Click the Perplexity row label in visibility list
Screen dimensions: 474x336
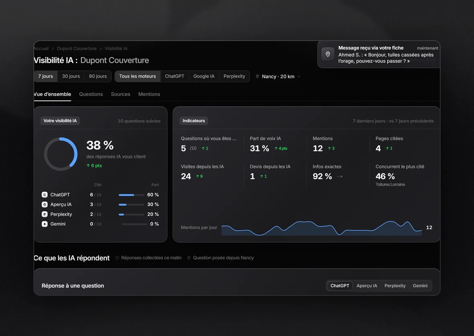61,214
